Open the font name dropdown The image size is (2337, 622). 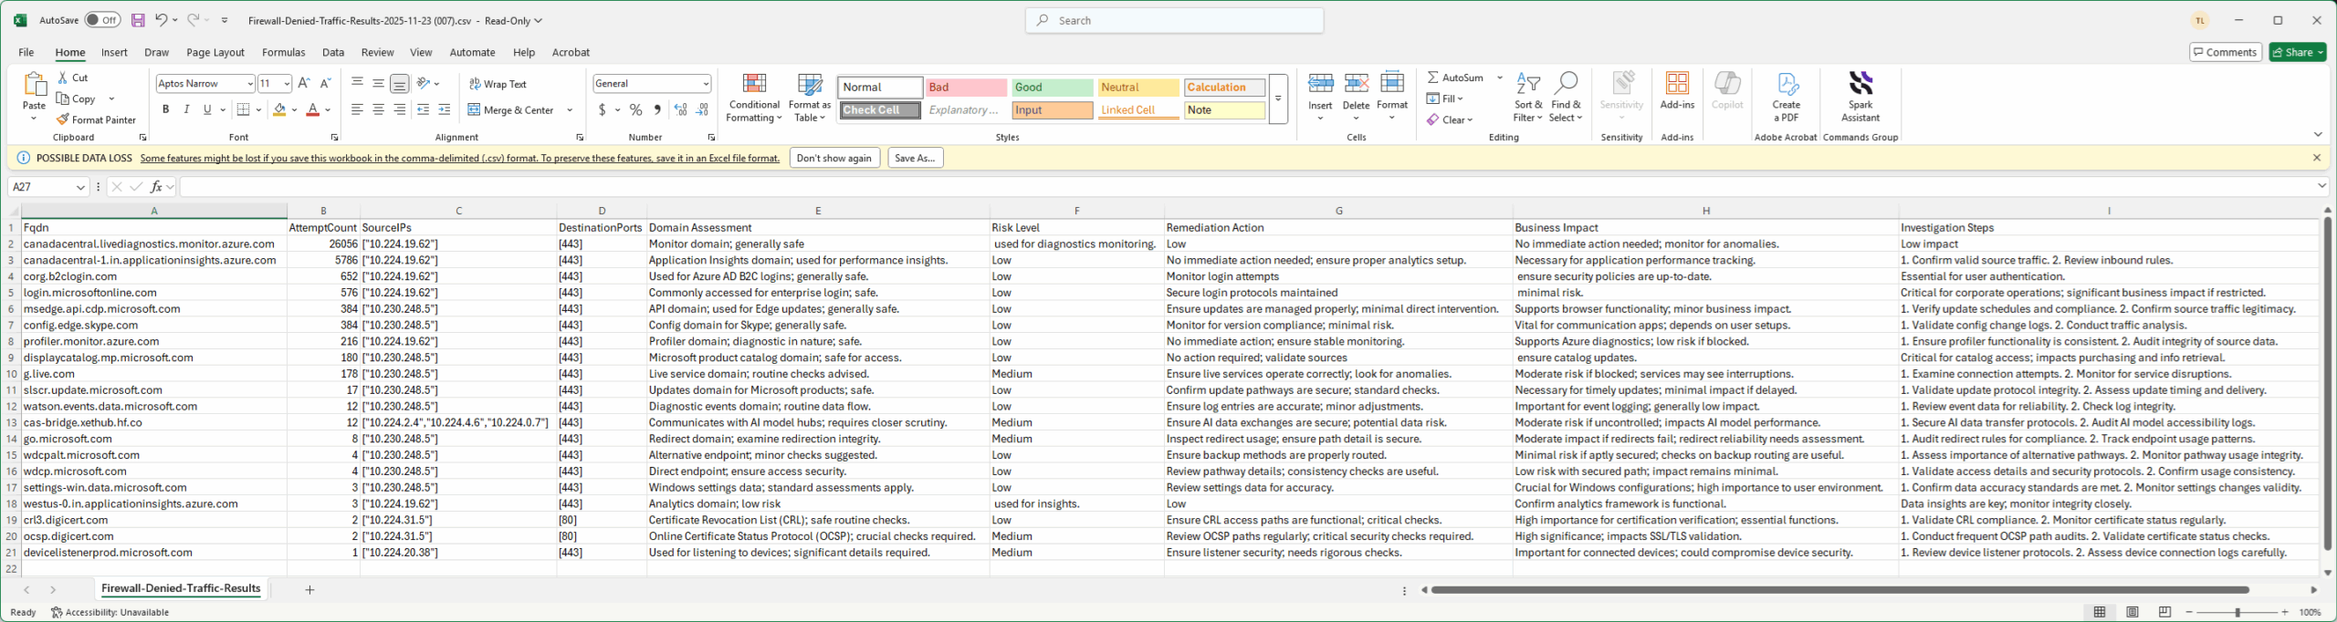click(250, 84)
